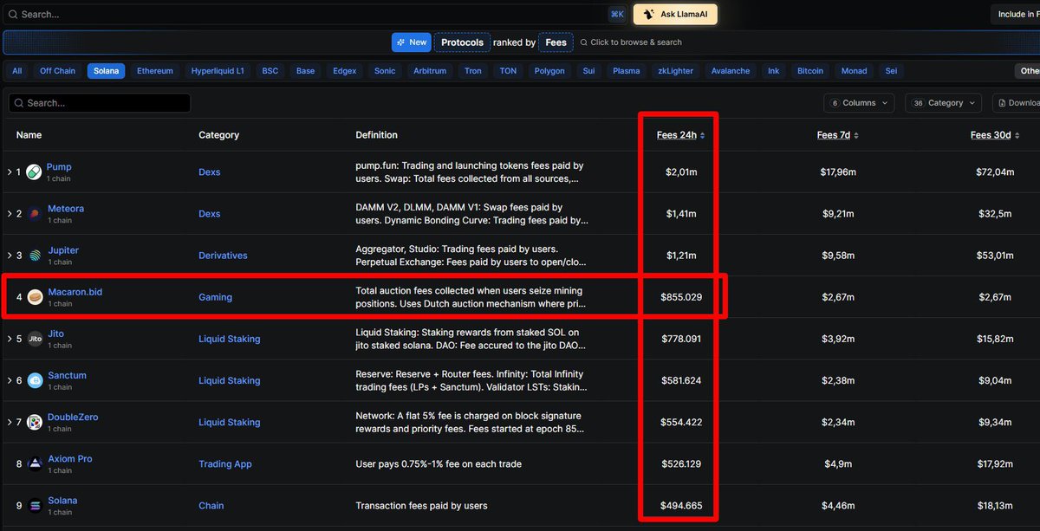Image resolution: width=1040 pixels, height=531 pixels.
Task: Open the Axiom Pro protocol link
Action: 69,459
